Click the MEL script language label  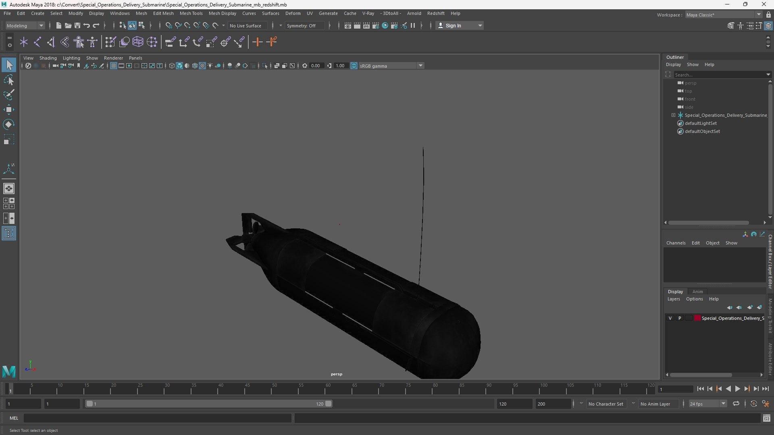(14, 418)
